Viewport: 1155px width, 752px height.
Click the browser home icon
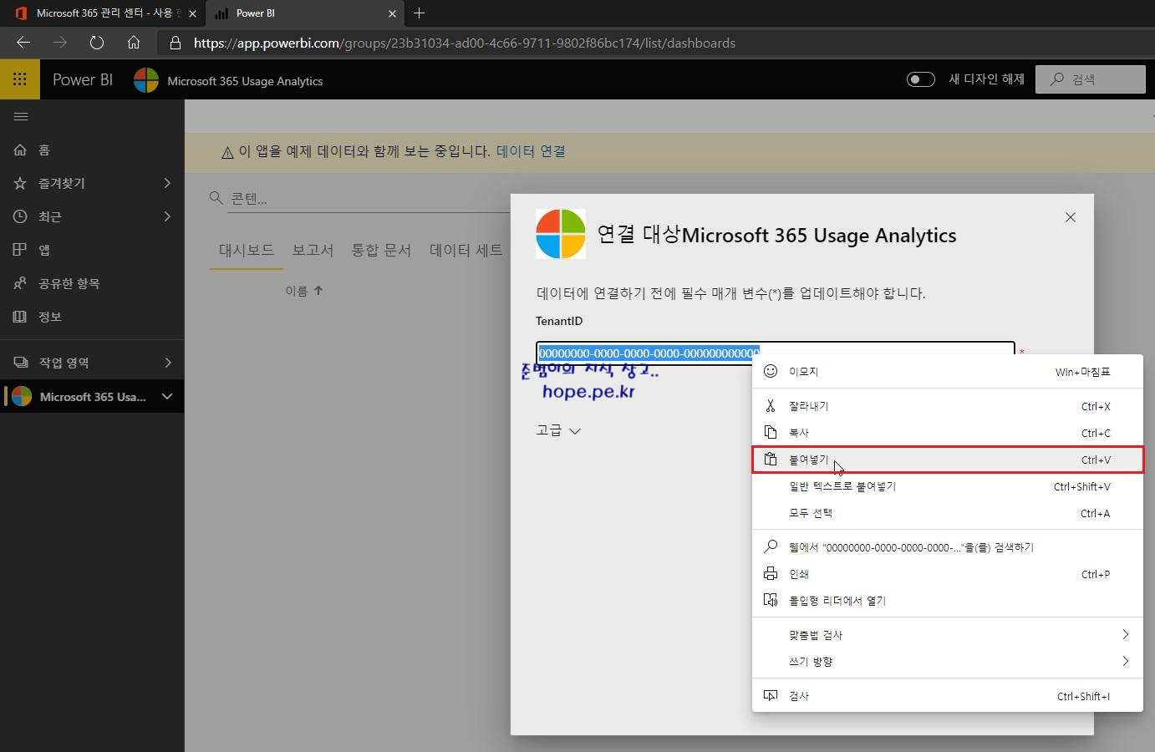[134, 43]
